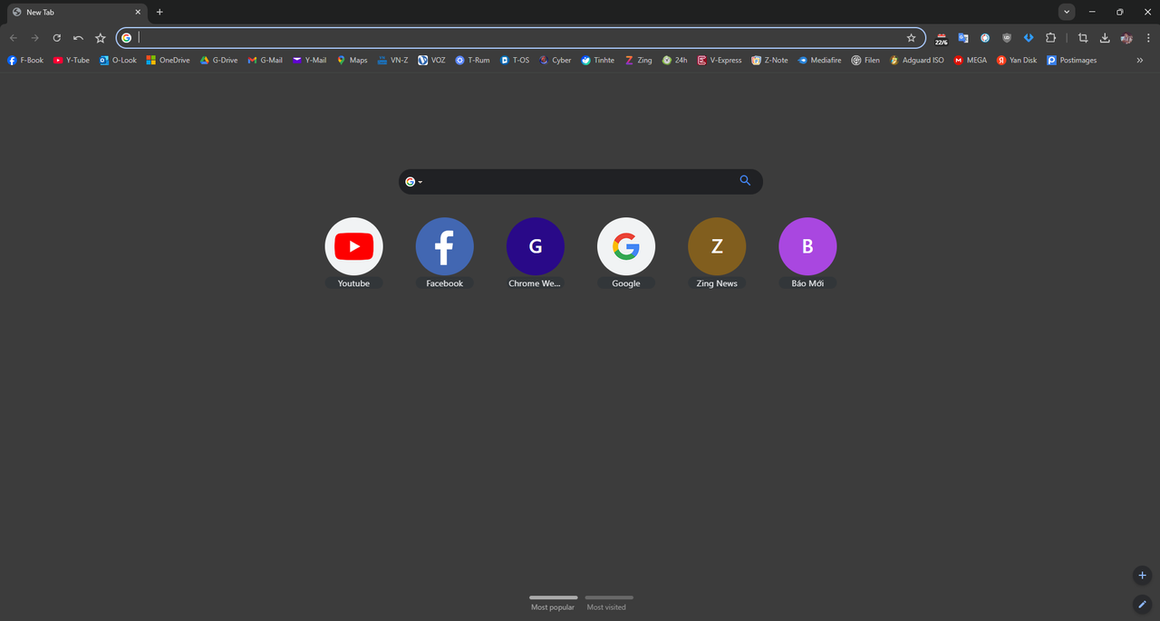Open the MEGA bookmark
The image size is (1160, 621).
coord(971,60)
